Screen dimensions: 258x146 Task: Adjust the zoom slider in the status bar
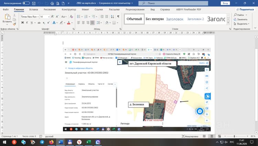[x=234, y=136]
